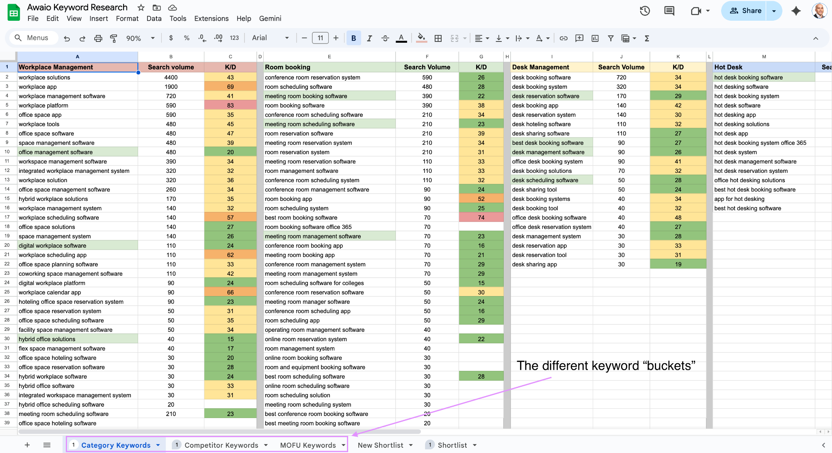Click the font size input field
The height and width of the screenshot is (453, 832).
point(320,38)
